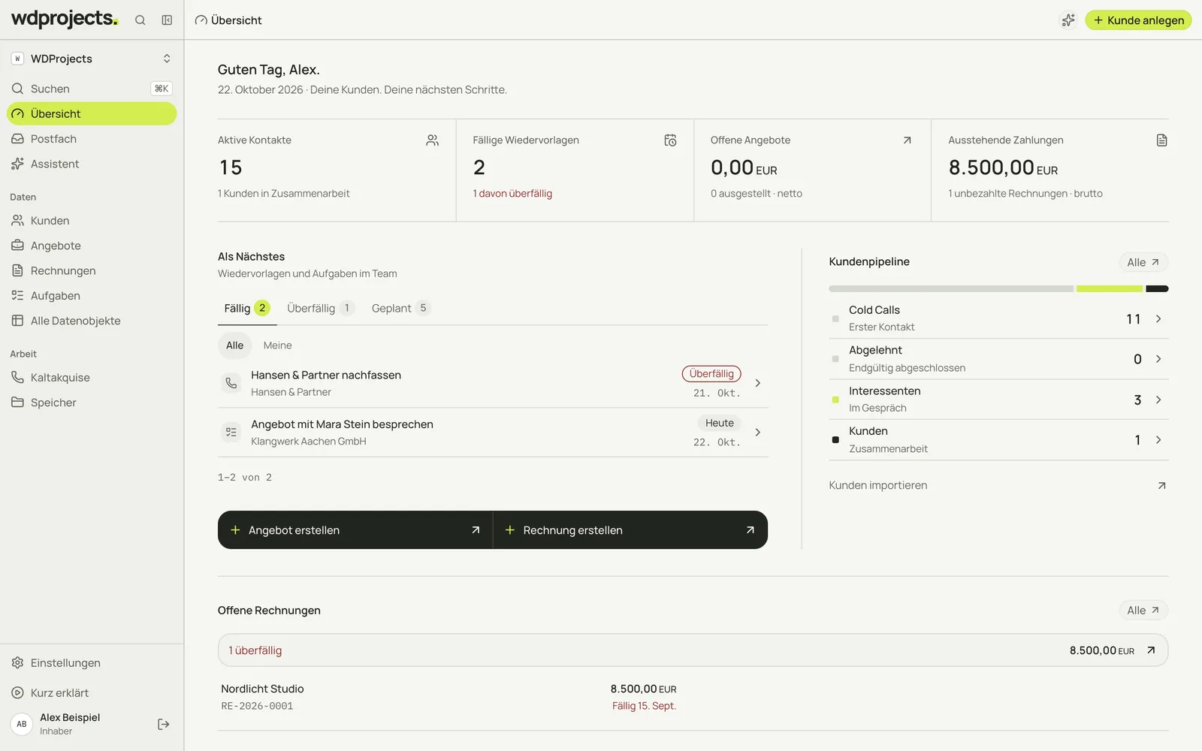Image resolution: width=1202 pixels, height=751 pixels.
Task: Click arrow icon on überfällig summary bar
Action: point(1151,650)
